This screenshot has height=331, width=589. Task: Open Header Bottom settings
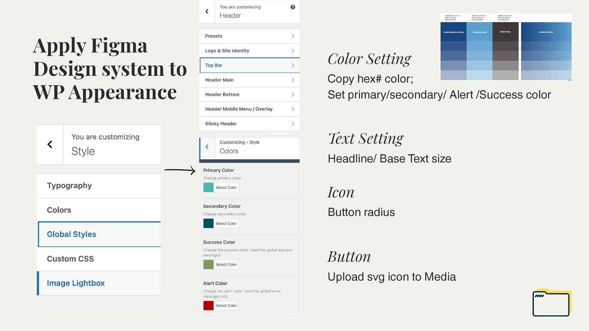pos(249,95)
